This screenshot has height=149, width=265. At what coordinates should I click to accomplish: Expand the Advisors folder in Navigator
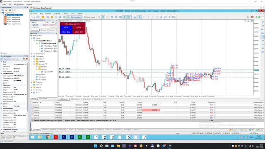click(34, 59)
